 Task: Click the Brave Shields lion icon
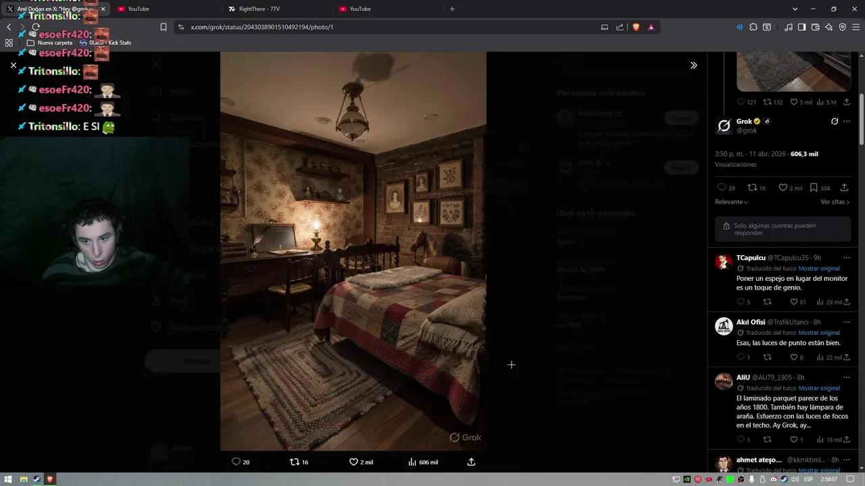(x=636, y=27)
